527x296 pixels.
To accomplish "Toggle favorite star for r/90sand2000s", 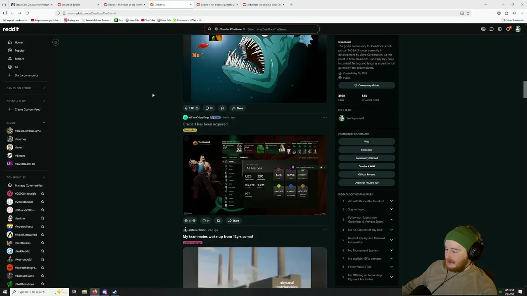I will click(x=42, y=210).
